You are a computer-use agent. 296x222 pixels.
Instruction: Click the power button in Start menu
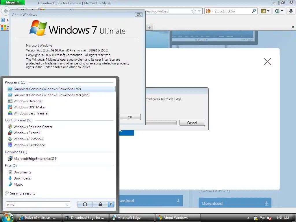[x=85, y=204]
